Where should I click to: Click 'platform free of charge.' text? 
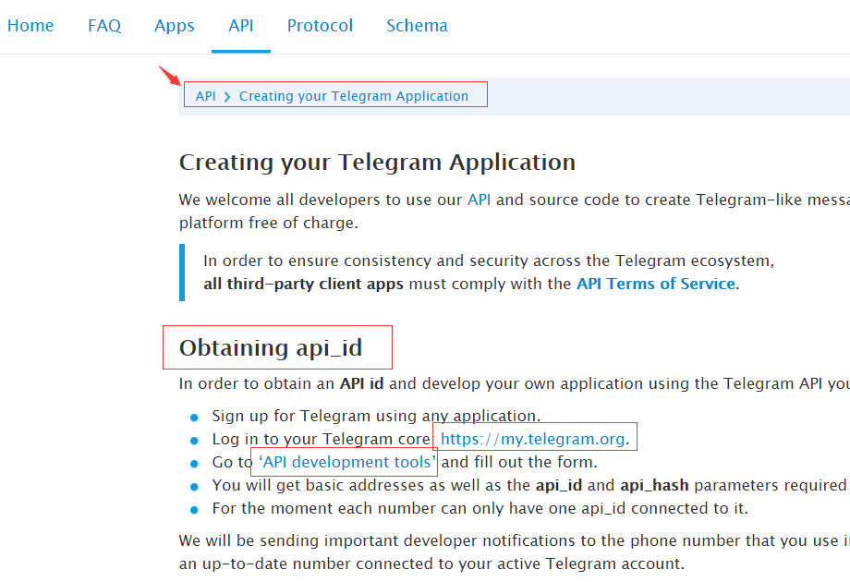pyautogui.click(x=268, y=224)
